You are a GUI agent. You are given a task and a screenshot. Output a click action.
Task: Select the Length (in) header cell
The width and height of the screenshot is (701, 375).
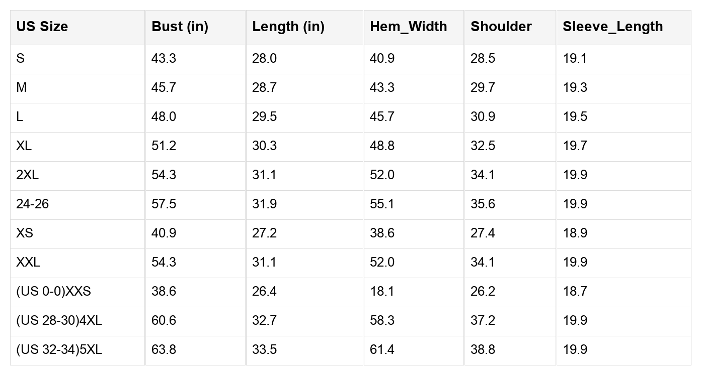pyautogui.click(x=288, y=27)
